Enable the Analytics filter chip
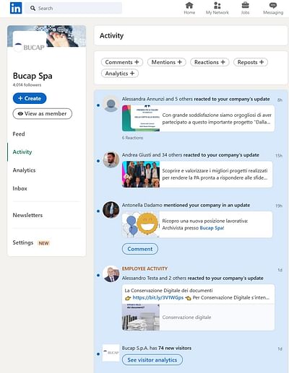The height and width of the screenshot is (373, 289). 120,74
